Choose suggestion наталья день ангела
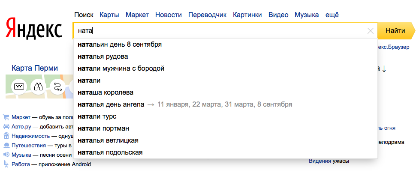Screen dimensions: 419x191 [x=226, y=104]
